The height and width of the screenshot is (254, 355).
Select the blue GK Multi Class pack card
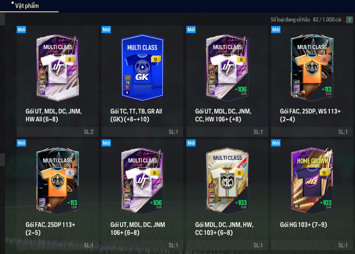142,67
